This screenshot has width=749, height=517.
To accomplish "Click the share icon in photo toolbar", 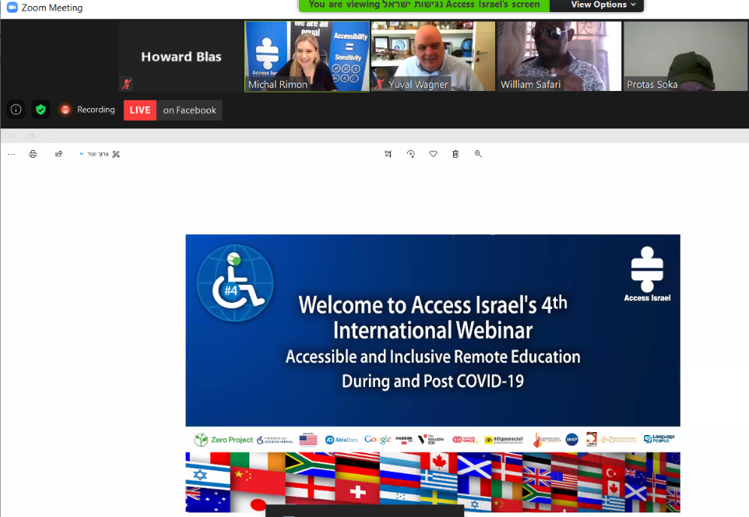I will point(59,154).
